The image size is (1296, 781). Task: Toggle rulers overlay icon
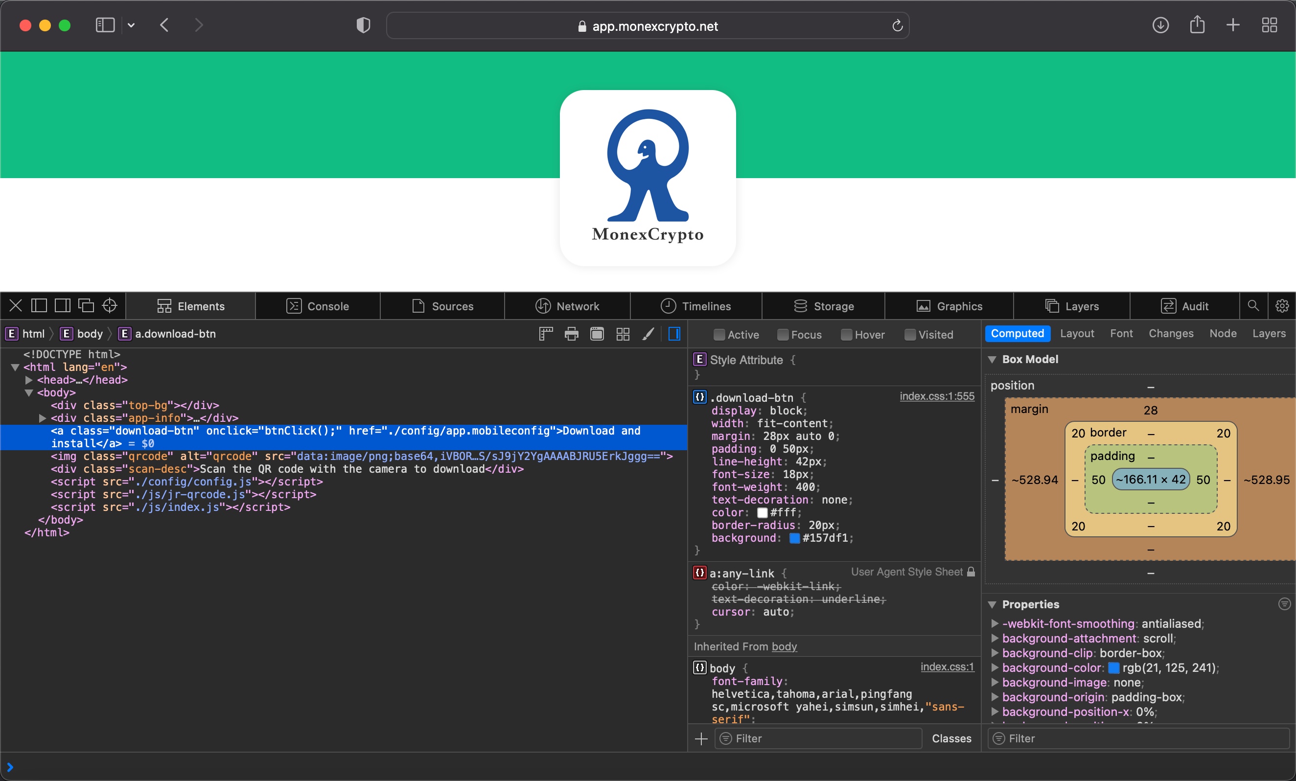[546, 334]
